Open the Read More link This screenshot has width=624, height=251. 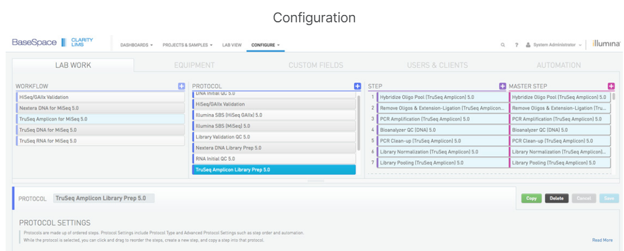coord(602,240)
